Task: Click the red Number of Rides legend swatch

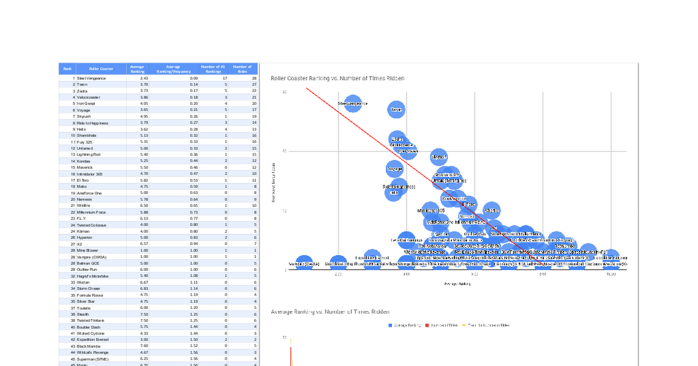Action: click(427, 325)
